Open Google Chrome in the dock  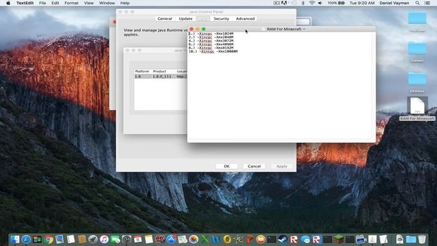click(x=48, y=239)
